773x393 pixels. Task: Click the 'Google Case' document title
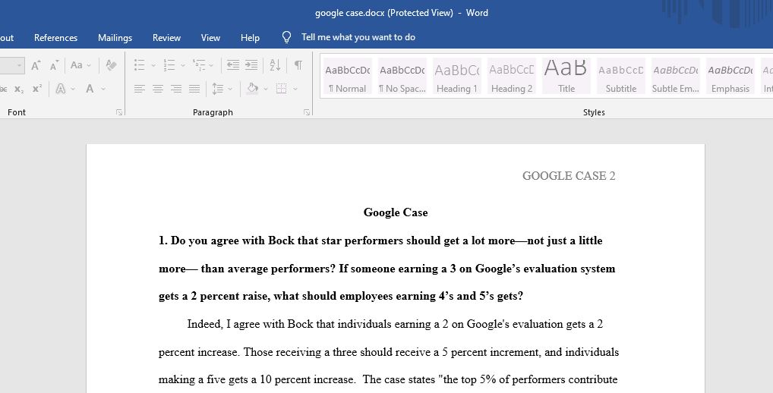pyautogui.click(x=396, y=212)
